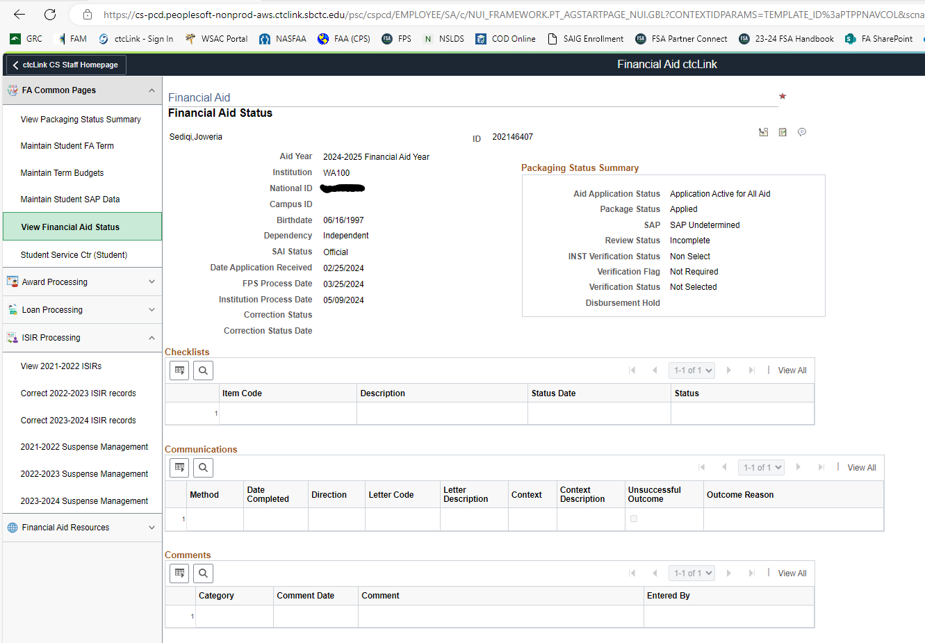925x643 pixels.
Task: Click the site lock icon in address bar
Action: (x=87, y=14)
